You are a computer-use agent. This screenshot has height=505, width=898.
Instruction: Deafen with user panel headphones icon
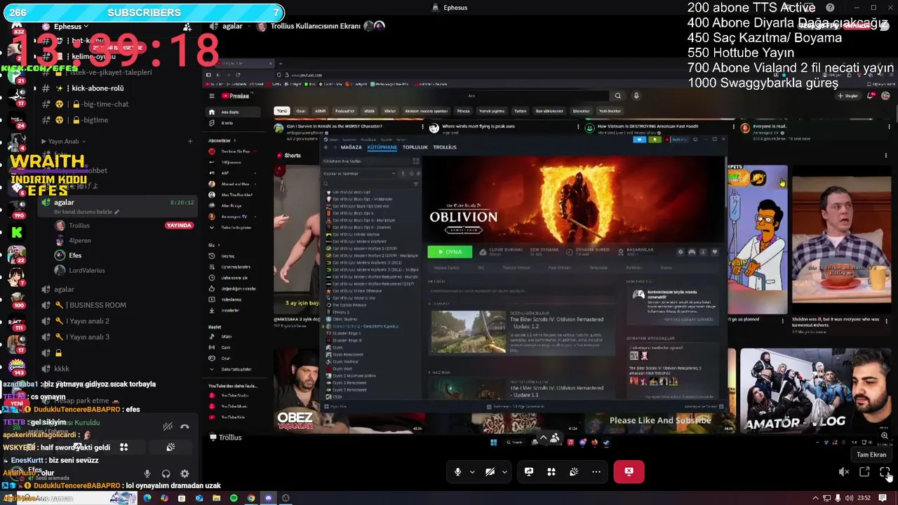click(x=166, y=474)
